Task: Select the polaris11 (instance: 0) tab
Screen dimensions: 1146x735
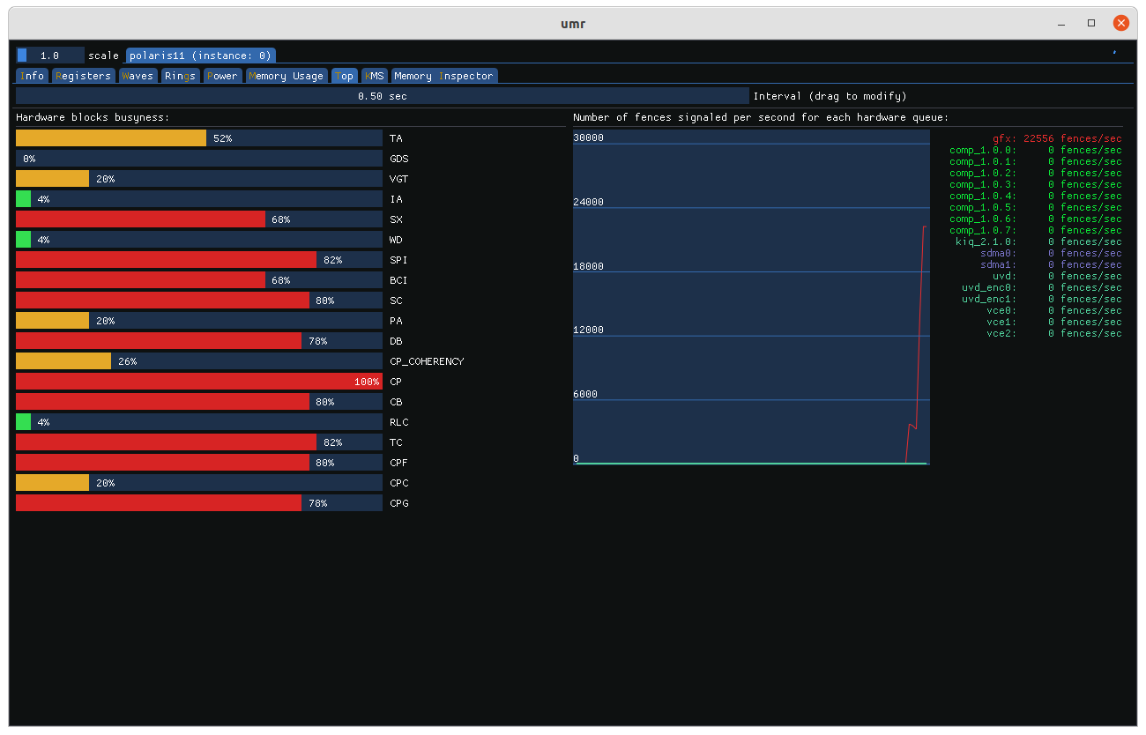Action: pos(201,55)
